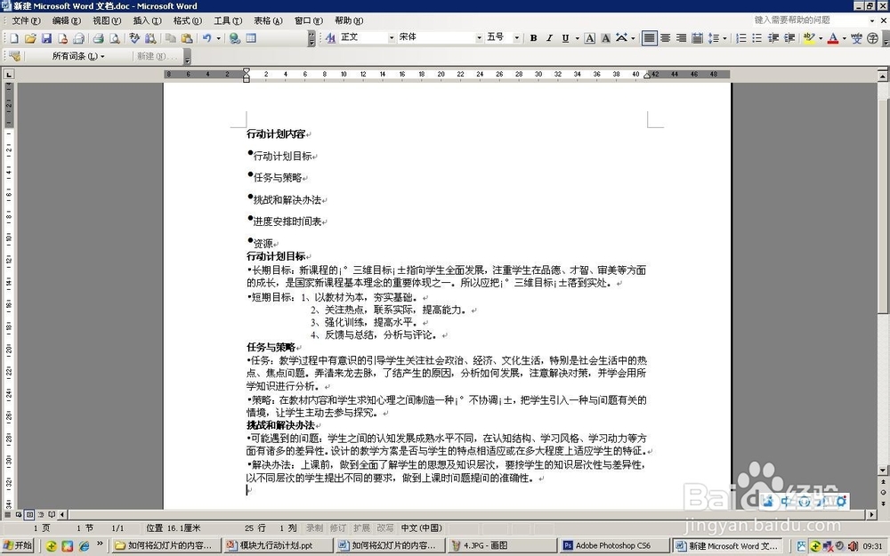The height and width of the screenshot is (556, 890).
Task: Open Print Preview from the standard toolbar
Action: (x=114, y=37)
